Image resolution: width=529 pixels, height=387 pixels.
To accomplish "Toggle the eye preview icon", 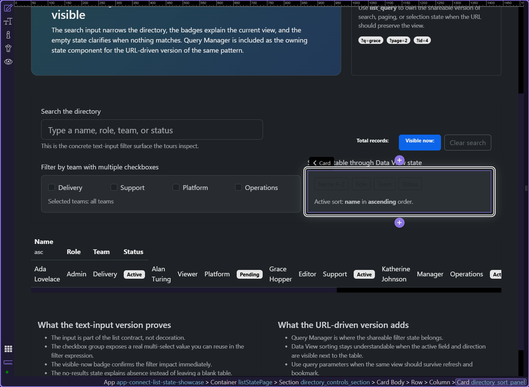I will click(8, 62).
